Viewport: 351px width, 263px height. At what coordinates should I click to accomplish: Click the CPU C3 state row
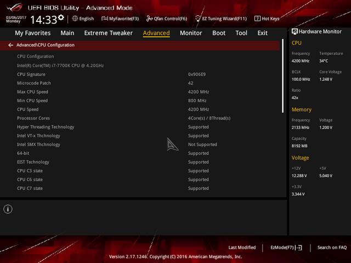[140, 170]
